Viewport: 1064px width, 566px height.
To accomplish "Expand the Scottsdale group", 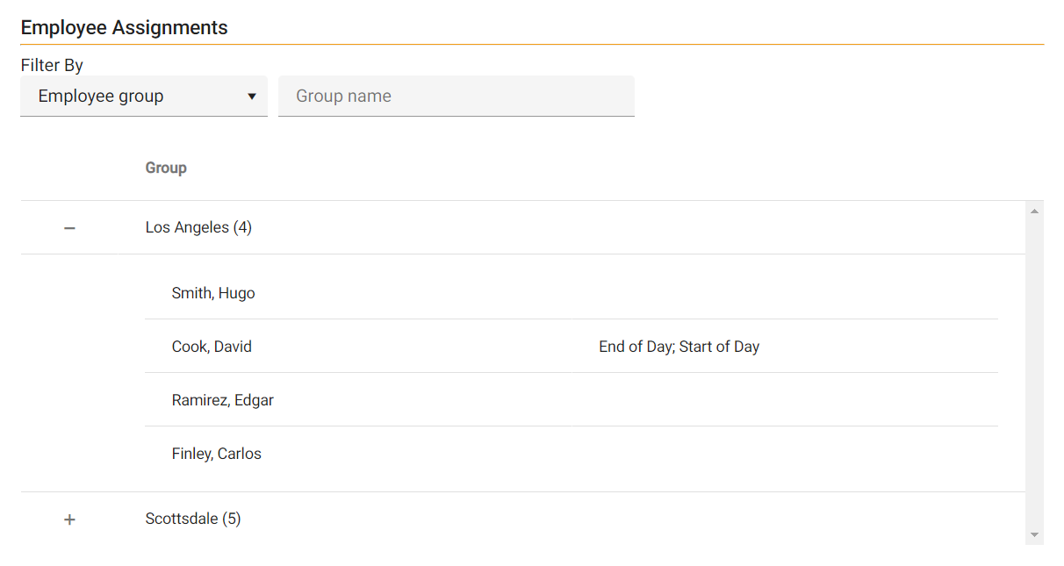I will pos(70,519).
